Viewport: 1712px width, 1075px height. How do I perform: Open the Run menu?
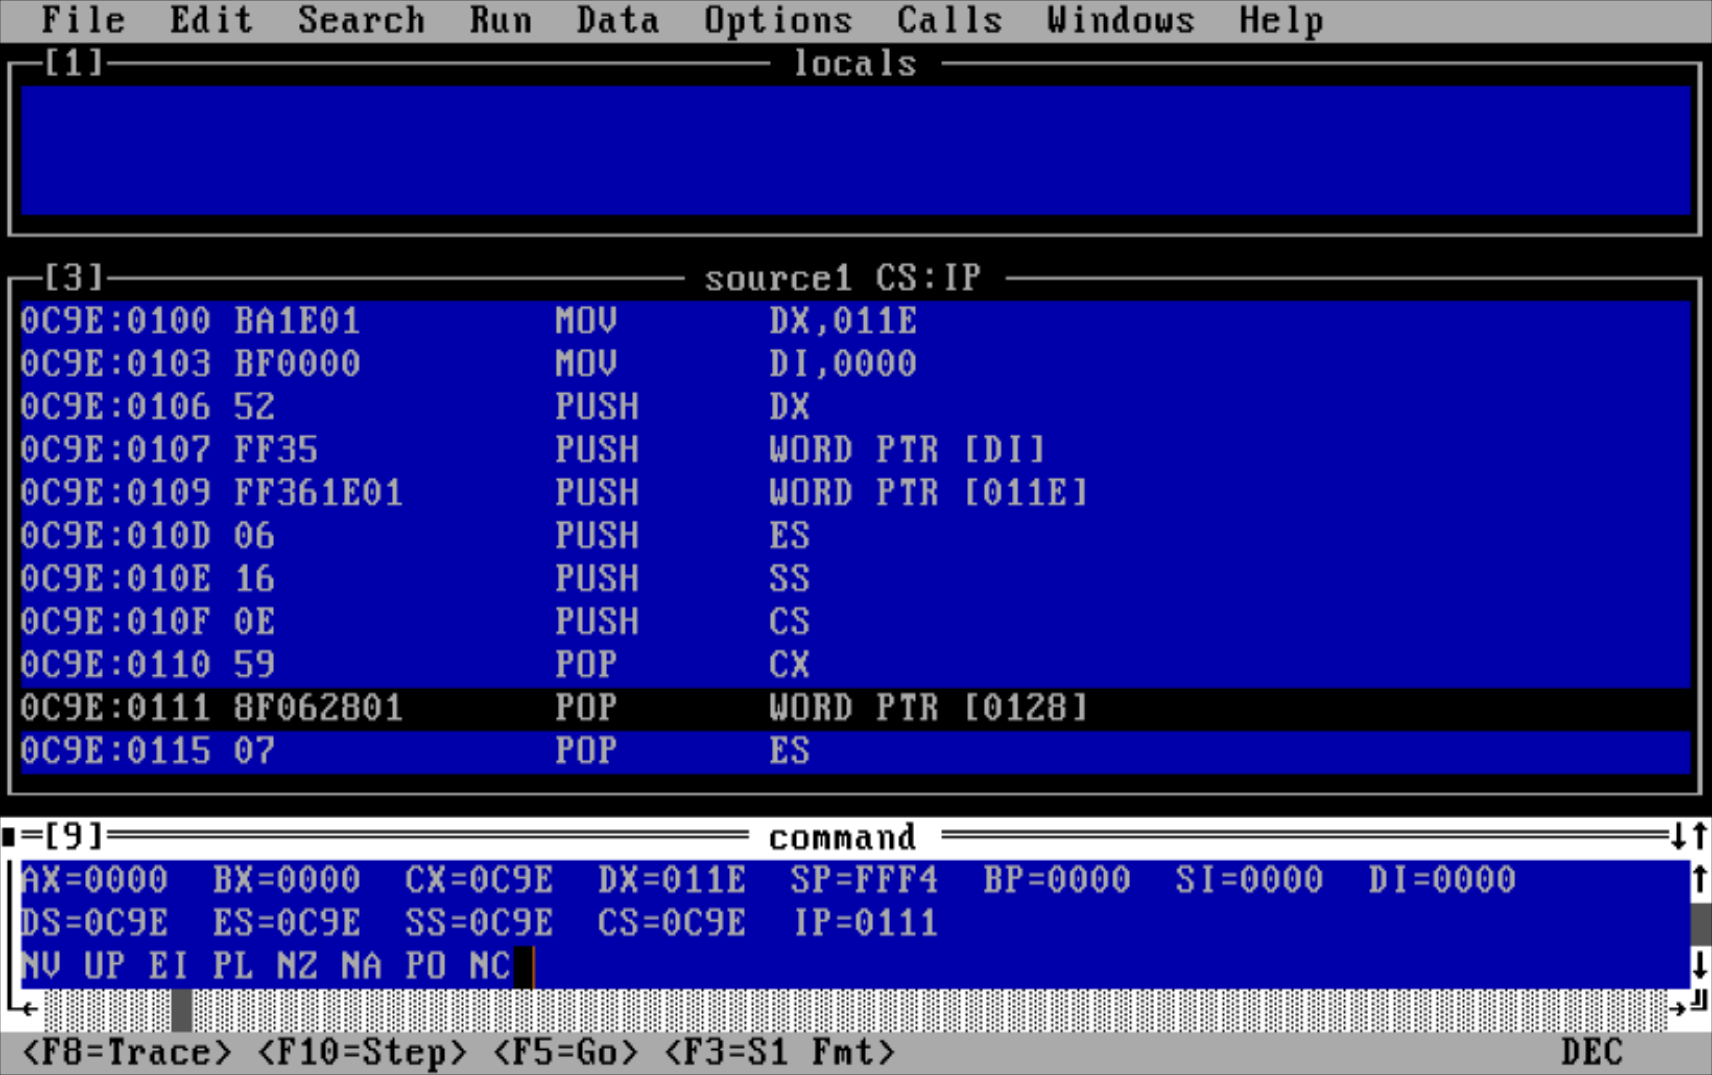[500, 20]
